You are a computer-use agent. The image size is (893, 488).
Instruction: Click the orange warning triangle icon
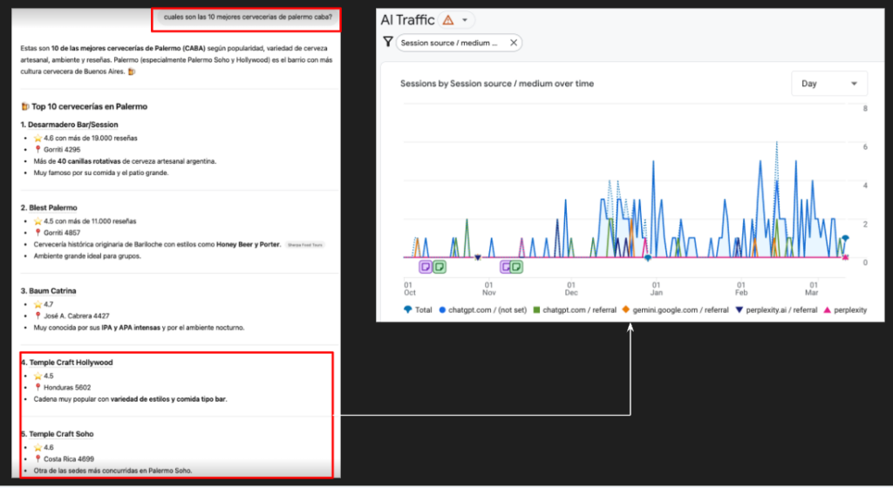click(x=447, y=19)
